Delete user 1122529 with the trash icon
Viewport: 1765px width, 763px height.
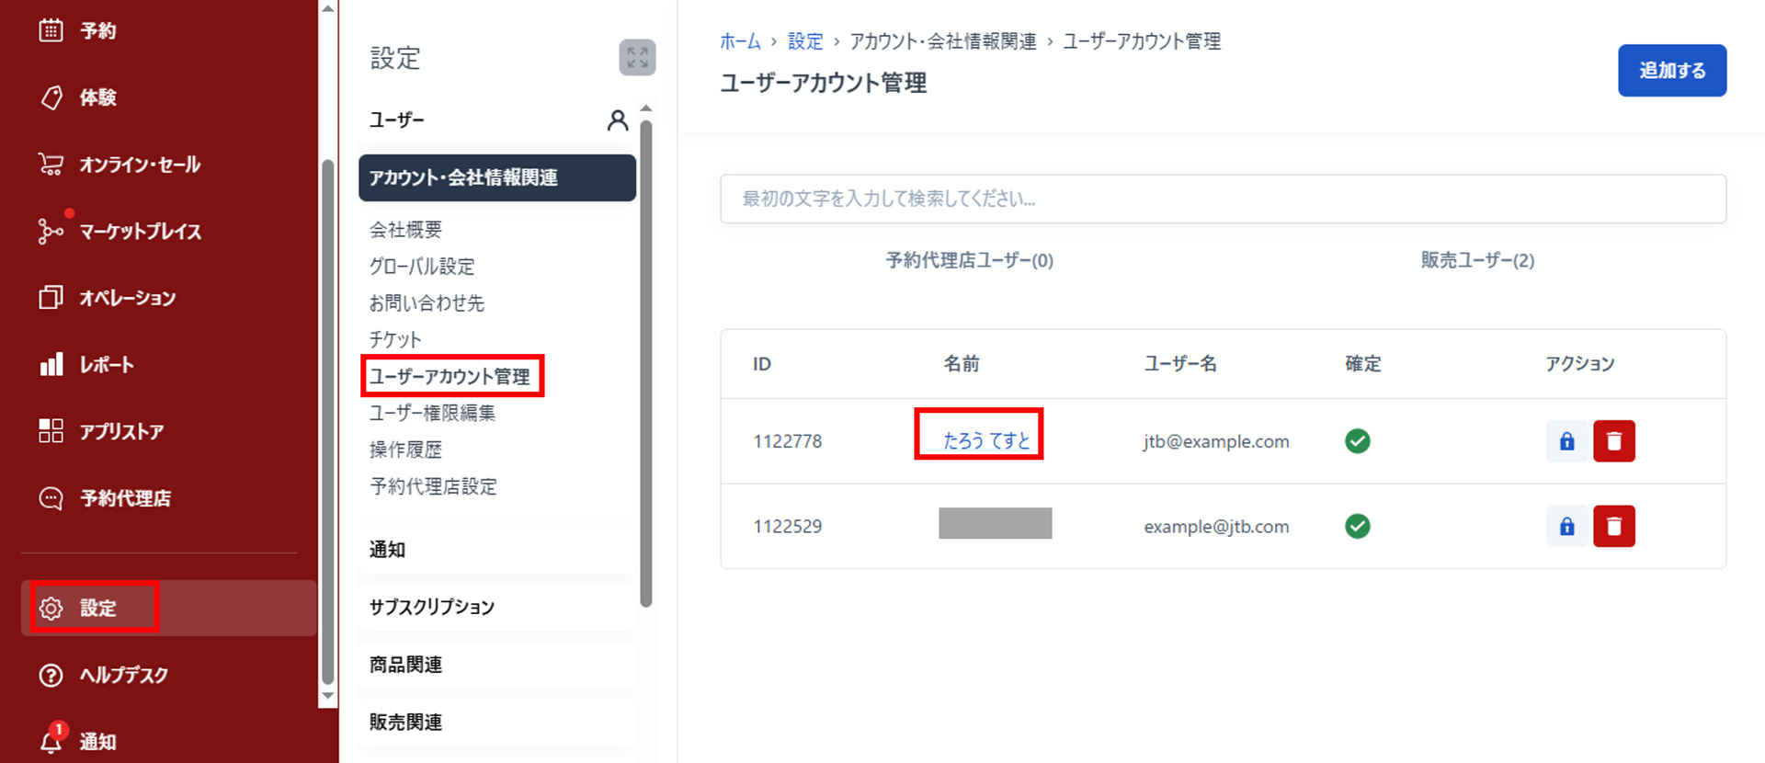pos(1613,527)
